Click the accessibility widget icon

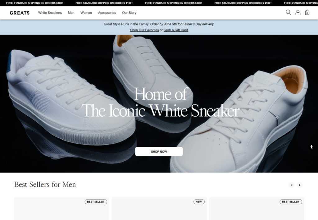[311, 147]
